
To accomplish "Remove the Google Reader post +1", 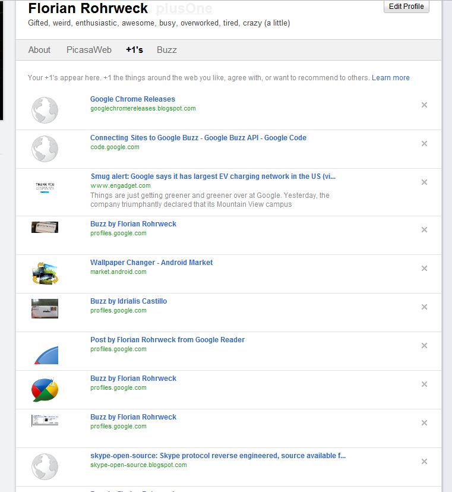I will click(424, 345).
